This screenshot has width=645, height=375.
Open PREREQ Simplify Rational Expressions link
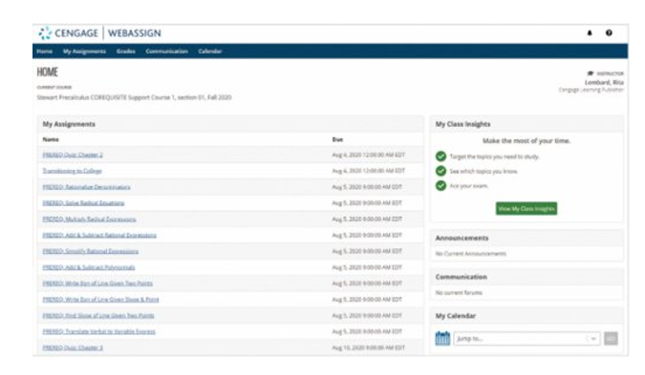(x=91, y=251)
